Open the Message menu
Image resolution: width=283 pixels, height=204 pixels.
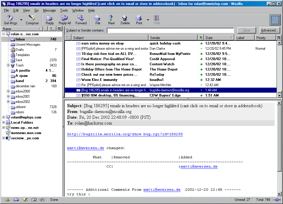(x=49, y=10)
